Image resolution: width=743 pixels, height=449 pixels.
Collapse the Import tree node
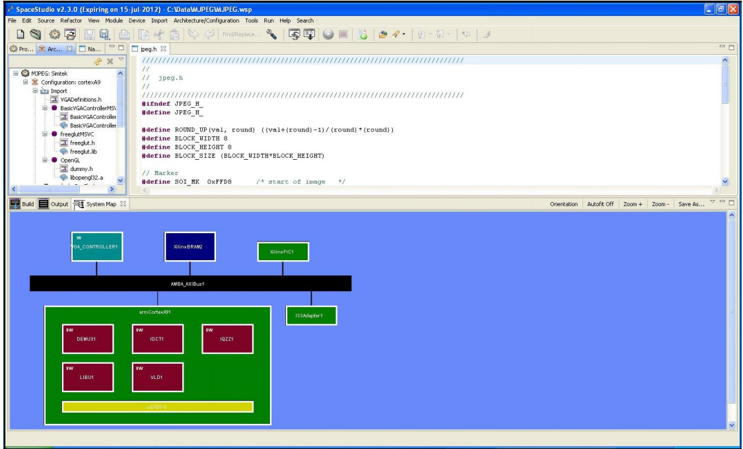(x=36, y=91)
